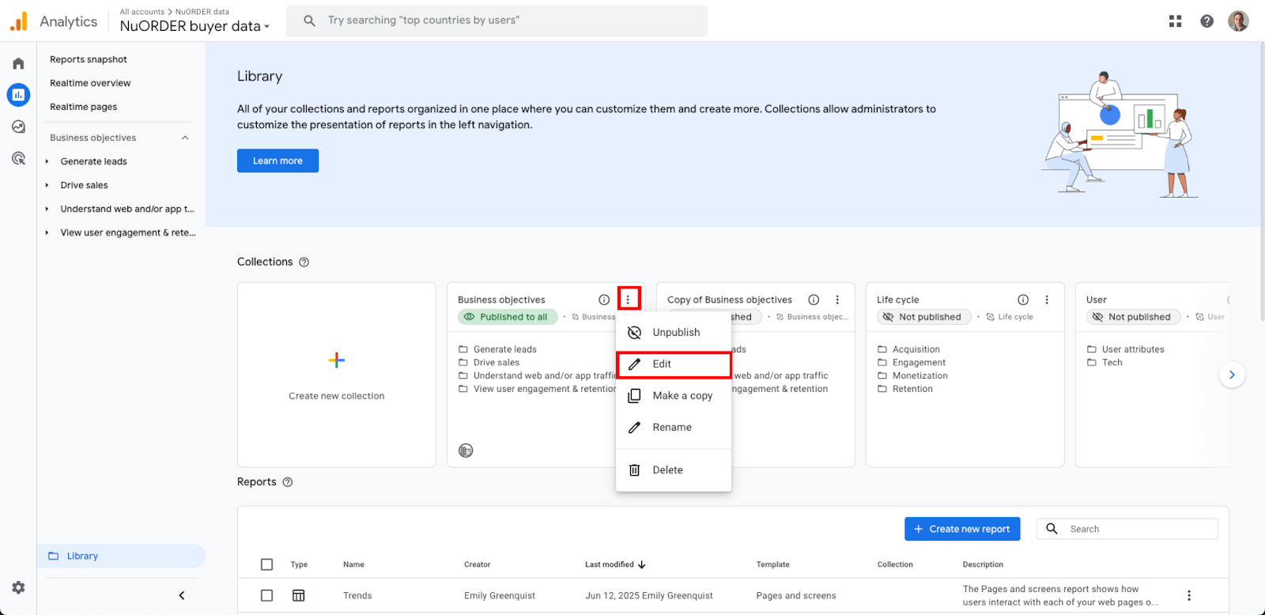
Task: Click All accounts breadcrumb
Action: click(x=142, y=12)
